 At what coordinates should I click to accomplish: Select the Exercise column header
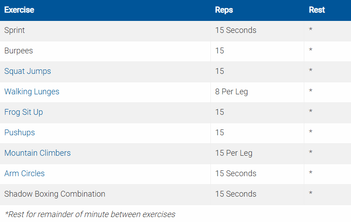pyautogui.click(x=19, y=10)
